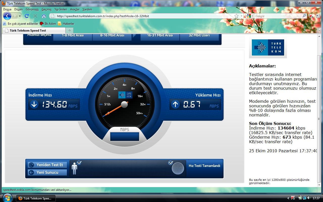
Task: Click the checkmark above the server globe
Action: (x=171, y=163)
